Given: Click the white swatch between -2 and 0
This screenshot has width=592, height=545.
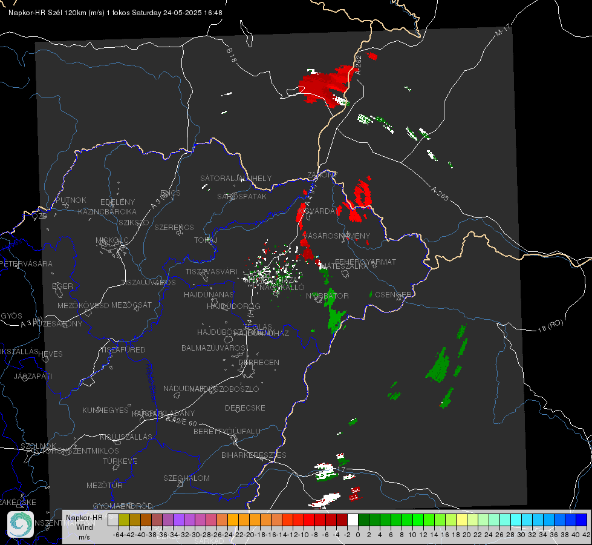Looking at the screenshot, I should tap(353, 520).
